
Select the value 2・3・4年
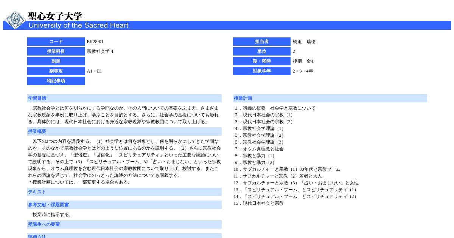303,71
